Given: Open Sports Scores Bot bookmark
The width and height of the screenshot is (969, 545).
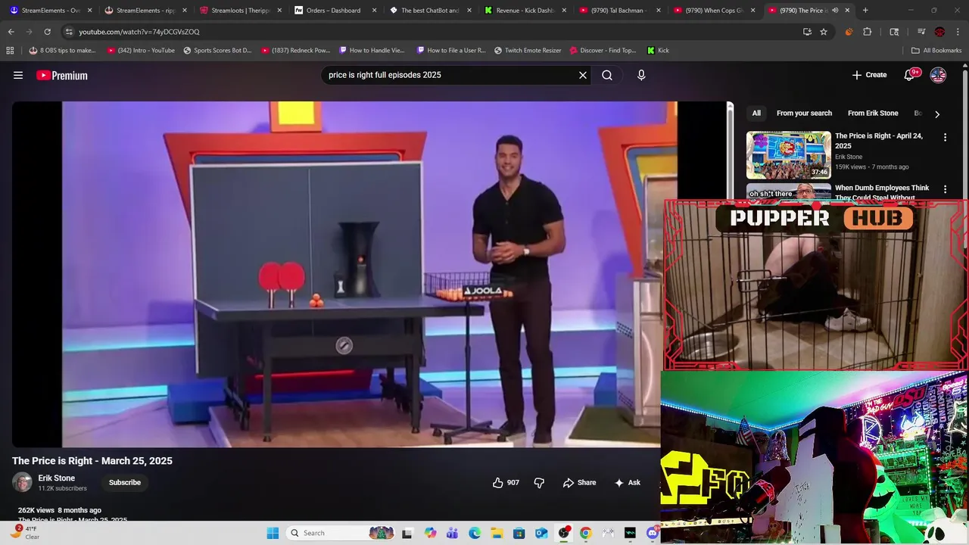Looking at the screenshot, I should click(x=217, y=50).
